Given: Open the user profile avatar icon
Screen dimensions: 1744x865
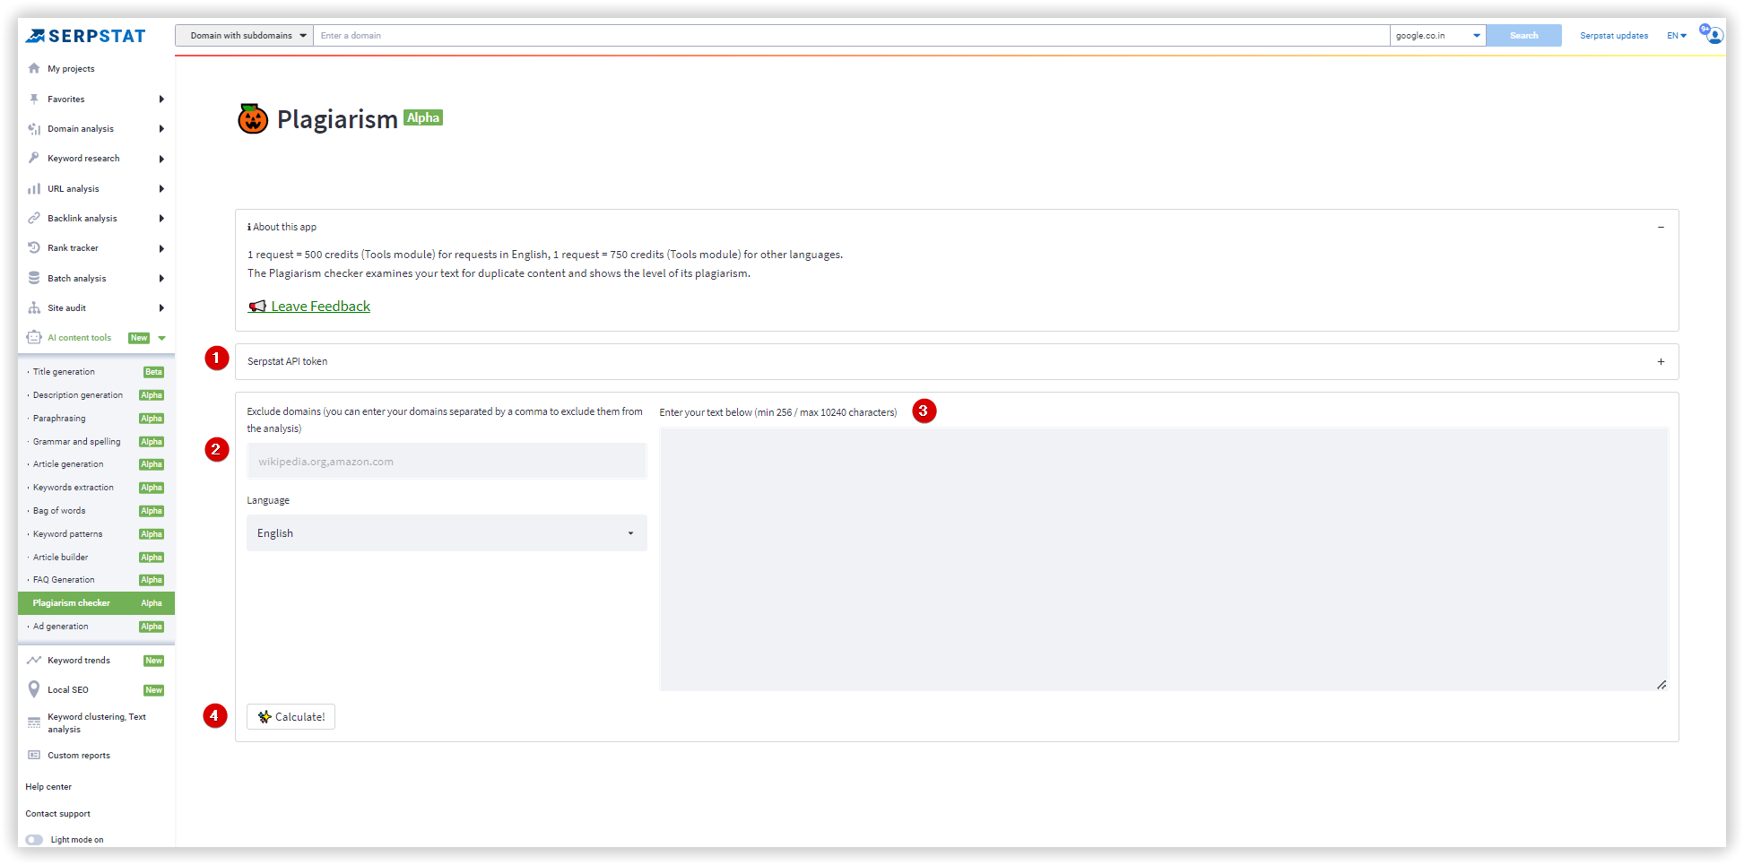Looking at the screenshot, I should (x=1714, y=35).
